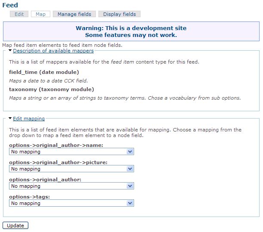Click the Feed page heading
The width and height of the screenshot is (263, 232).
pyautogui.click(x=10, y=5)
